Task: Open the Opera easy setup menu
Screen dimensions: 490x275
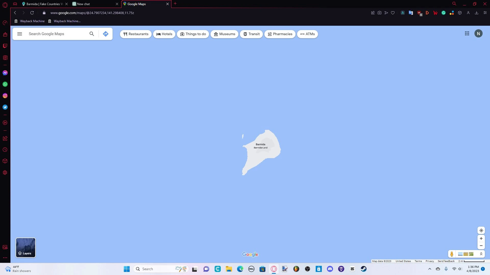Action: coord(485,13)
